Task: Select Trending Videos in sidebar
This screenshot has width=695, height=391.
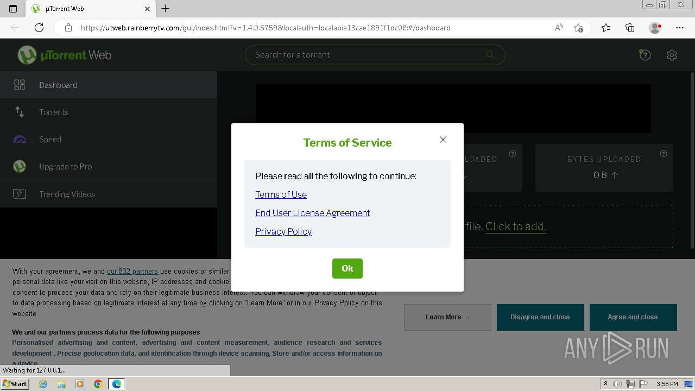Action: pyautogui.click(x=109, y=194)
